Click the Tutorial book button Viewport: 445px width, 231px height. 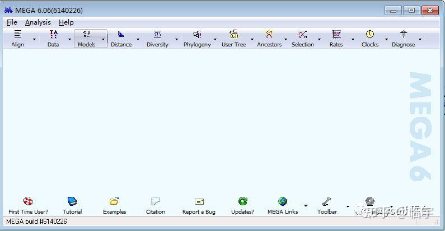coord(72,205)
